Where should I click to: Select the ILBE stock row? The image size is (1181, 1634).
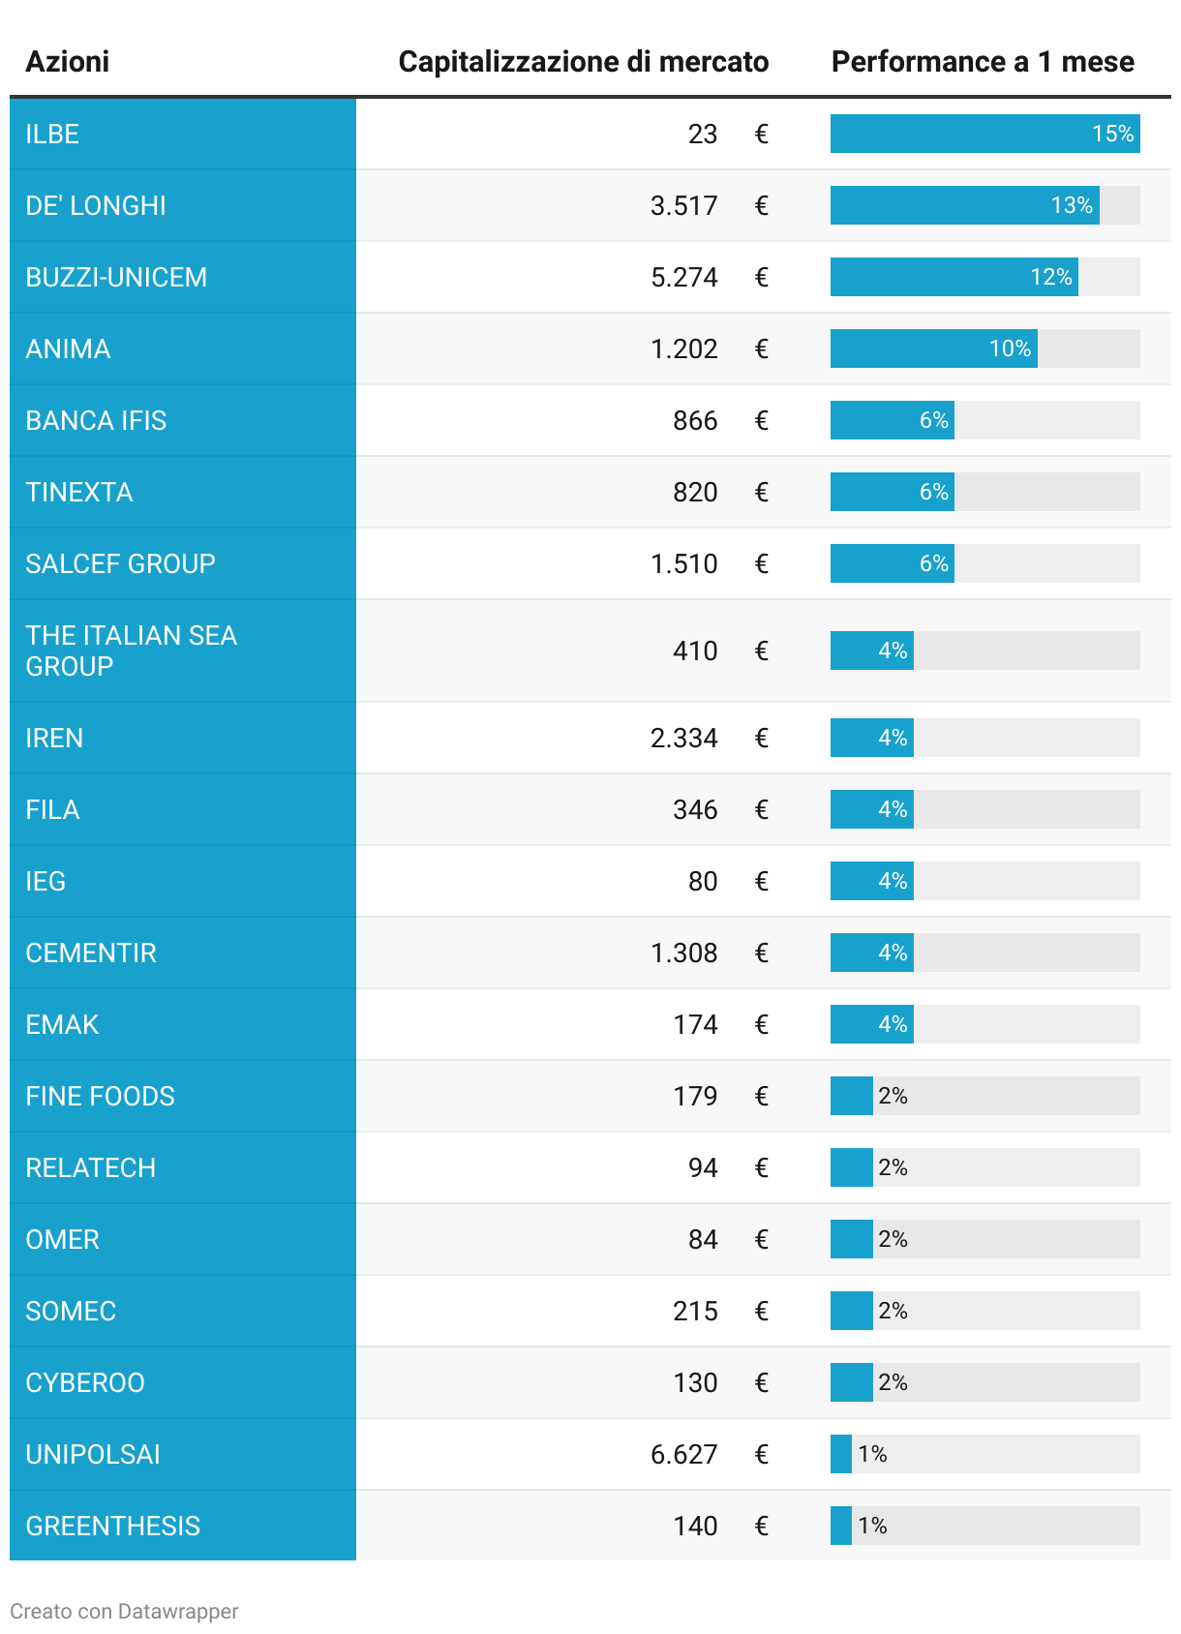590,134
